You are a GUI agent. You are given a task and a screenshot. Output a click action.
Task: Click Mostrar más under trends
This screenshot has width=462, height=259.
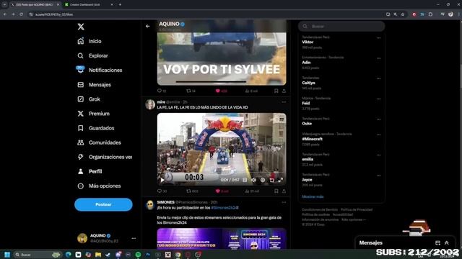tap(313, 196)
